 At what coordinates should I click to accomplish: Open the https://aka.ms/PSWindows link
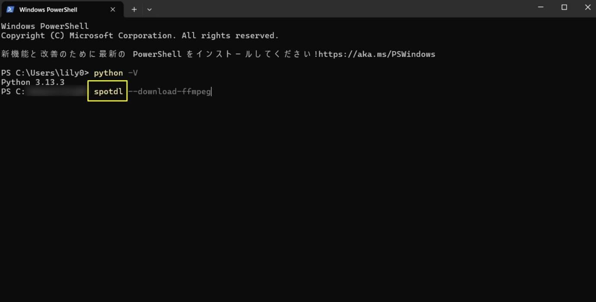click(377, 54)
